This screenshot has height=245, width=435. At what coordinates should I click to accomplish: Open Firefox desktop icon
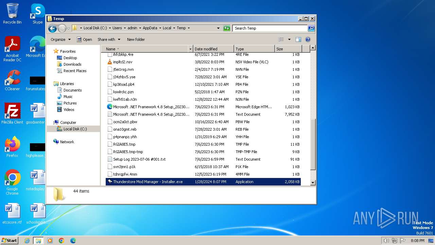pyautogui.click(x=12, y=147)
